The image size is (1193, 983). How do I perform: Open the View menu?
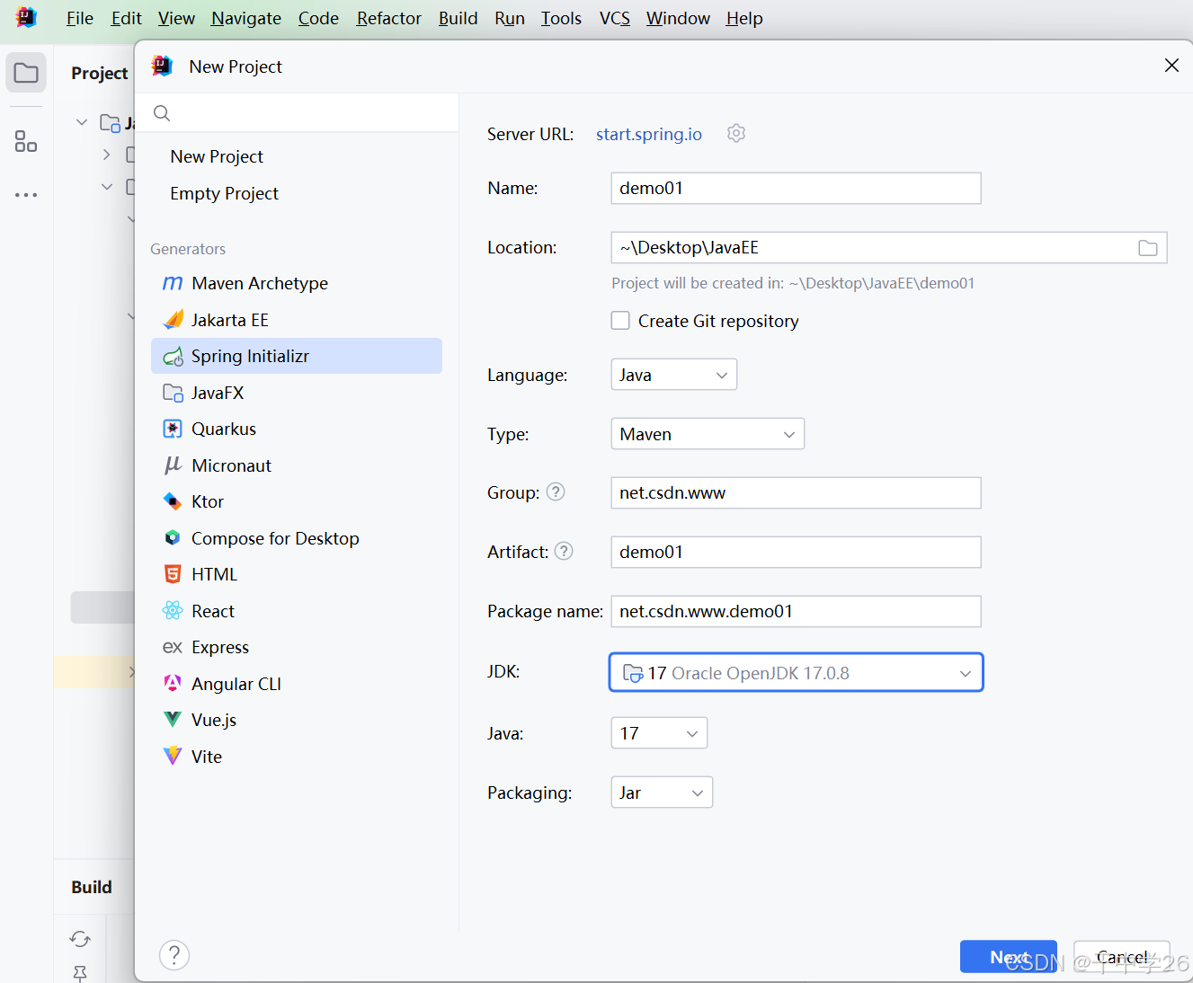coord(176,18)
